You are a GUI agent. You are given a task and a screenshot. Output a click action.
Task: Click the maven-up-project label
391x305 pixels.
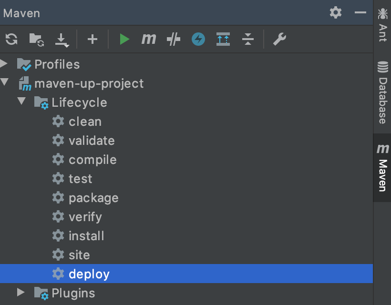[x=89, y=84]
